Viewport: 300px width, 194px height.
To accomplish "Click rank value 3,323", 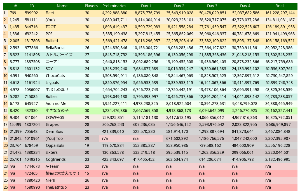I will (15, 55).
